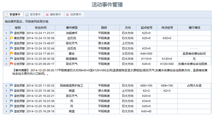214x116 pixels.
Task: Click the red X delete icon
Action: [47, 15]
